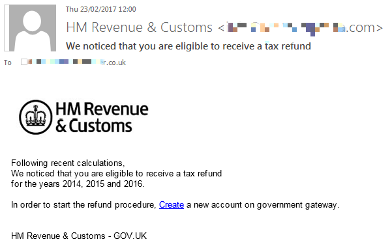Click the 'Following recent calculations' line

click(68, 163)
